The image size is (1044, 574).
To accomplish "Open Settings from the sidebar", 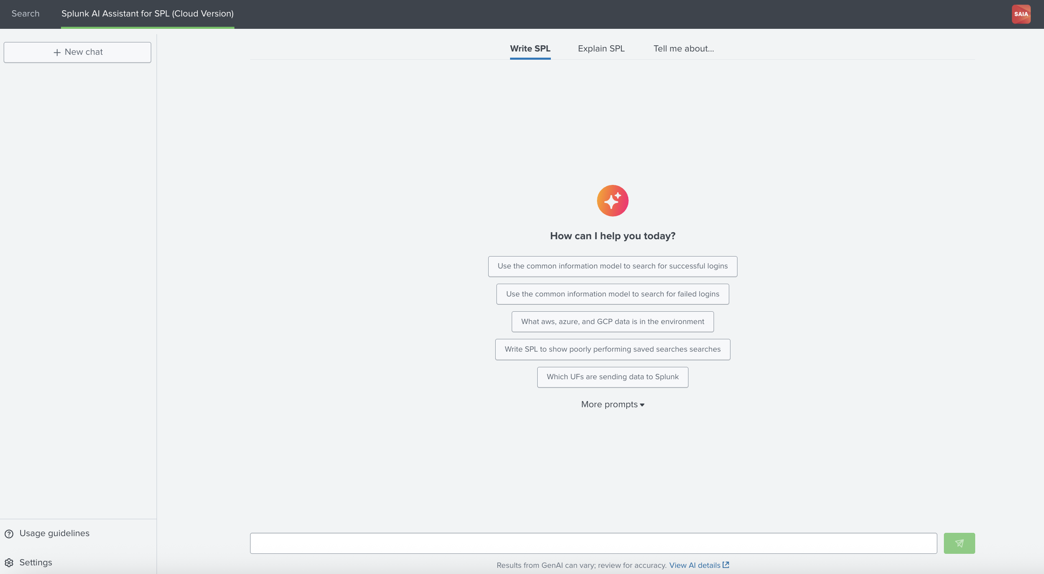I will 35,562.
